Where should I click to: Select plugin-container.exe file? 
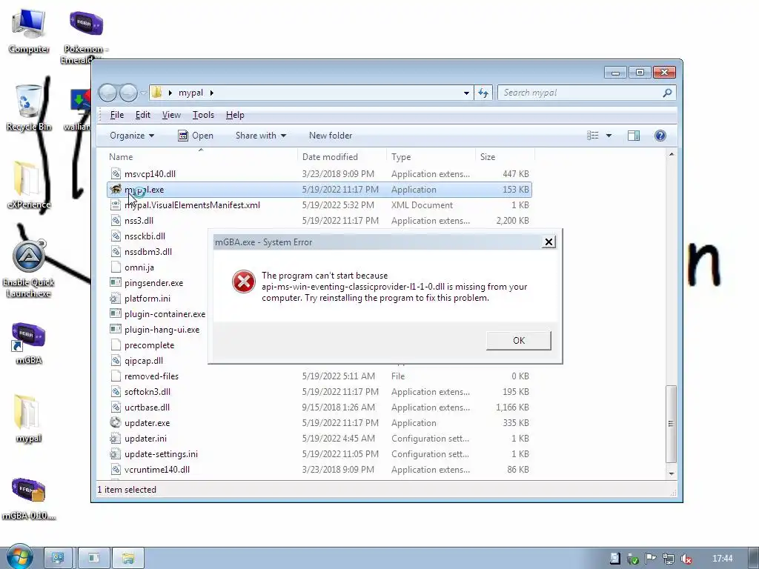point(165,314)
